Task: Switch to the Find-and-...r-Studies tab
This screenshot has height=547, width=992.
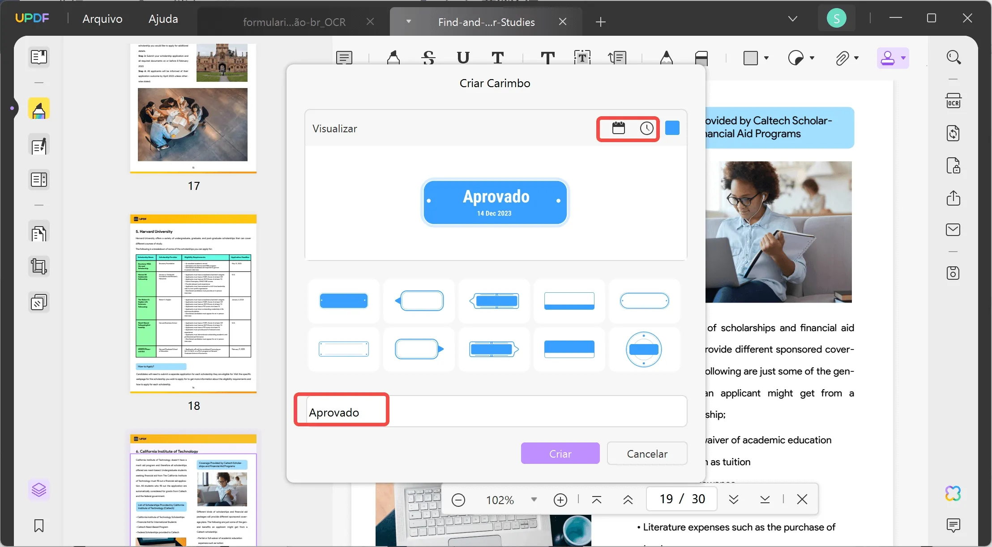Action: coord(486,21)
